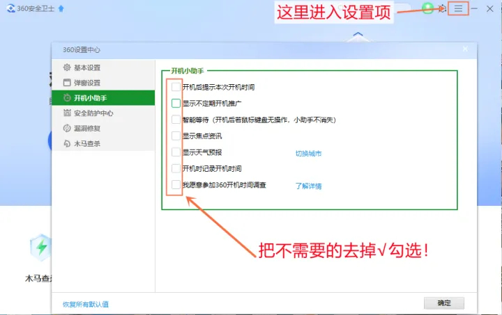Click the clock icon beside 开机小助手
This screenshot has width=502, height=315.
pos(67,97)
